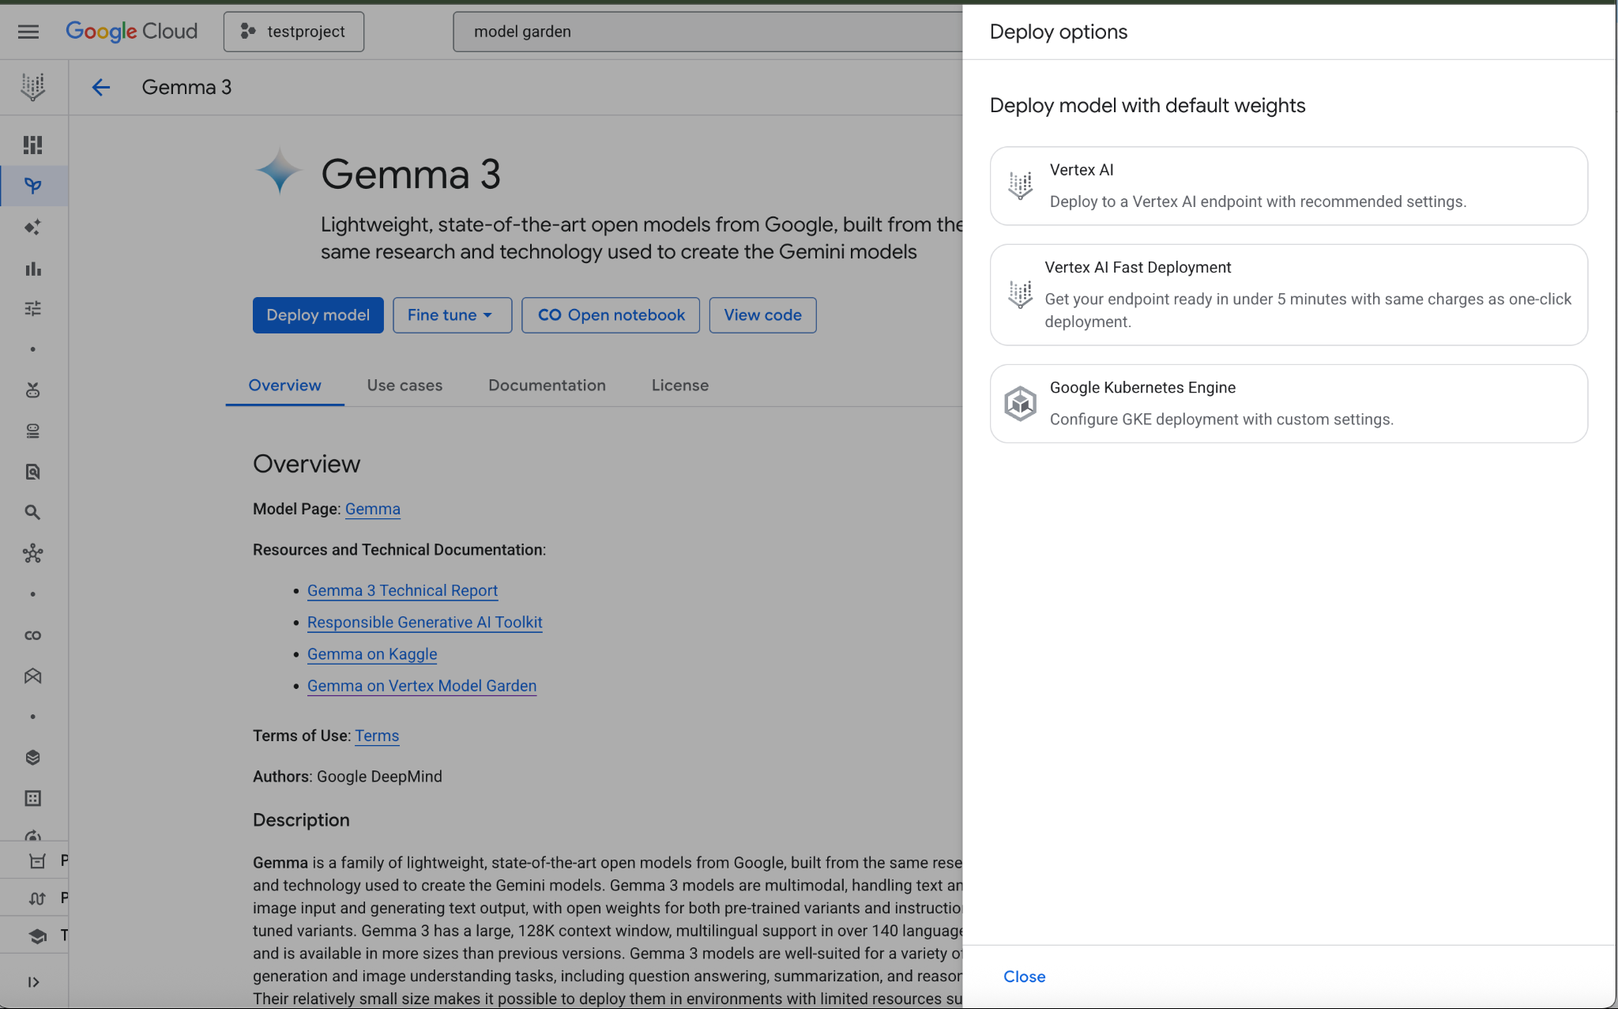The width and height of the screenshot is (1618, 1009).
Task: Select the Model Garden sprout sidebar icon
Action: (32, 186)
